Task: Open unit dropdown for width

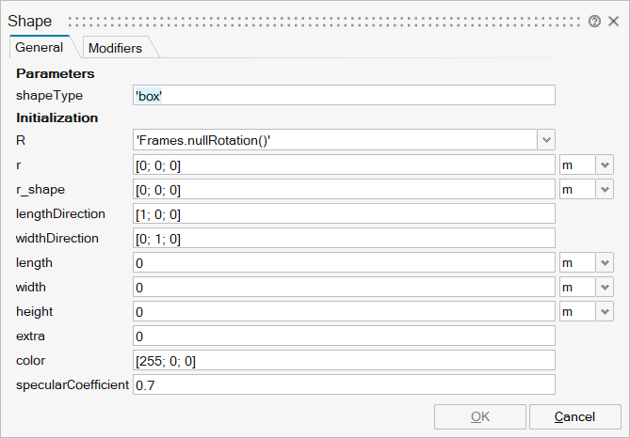Action: 606,287
